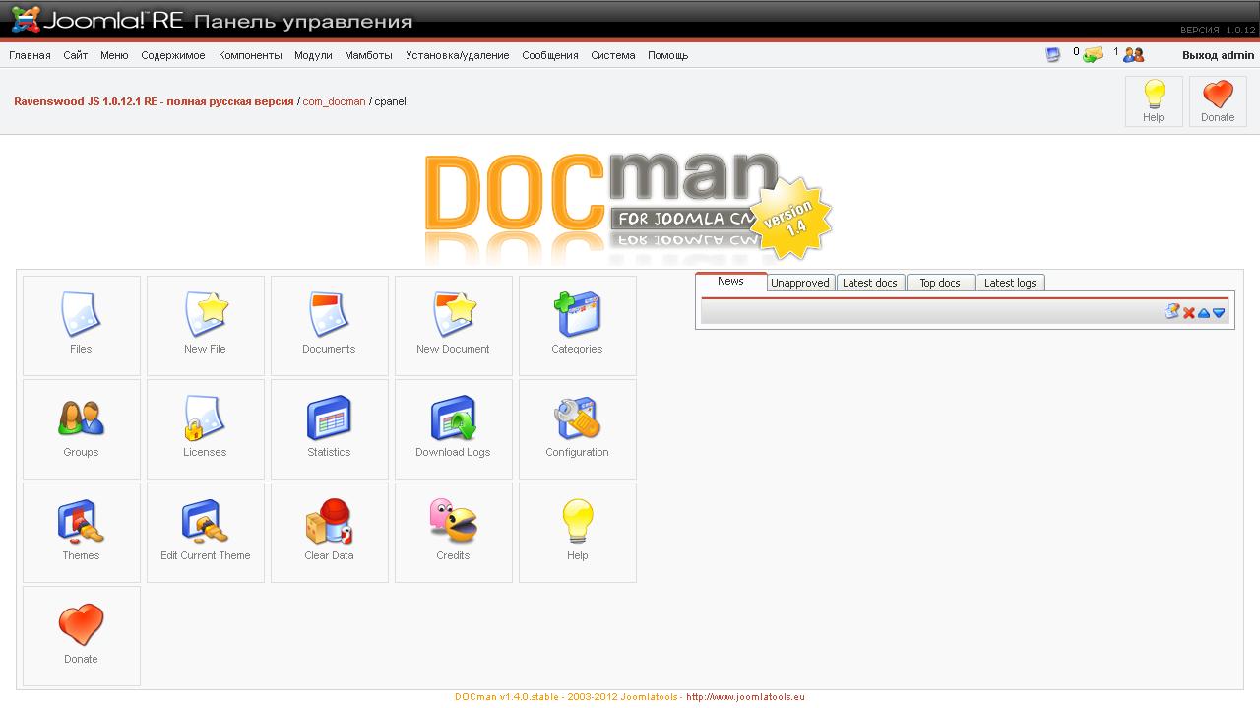Open the Configuration icon
Screen dimensions: 1260x708
click(577, 427)
